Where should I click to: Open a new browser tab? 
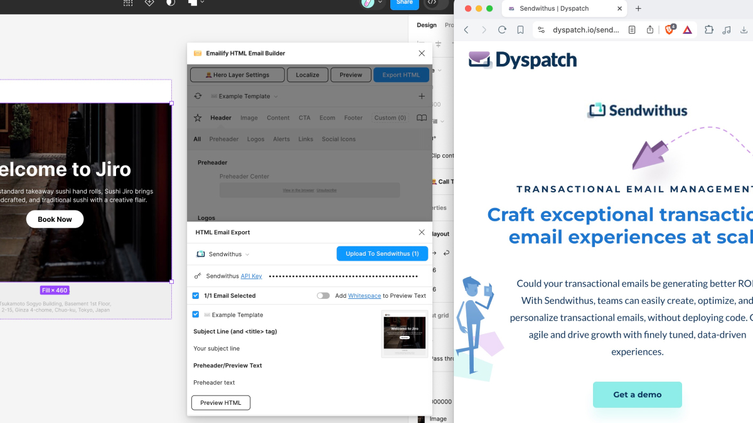point(638,8)
